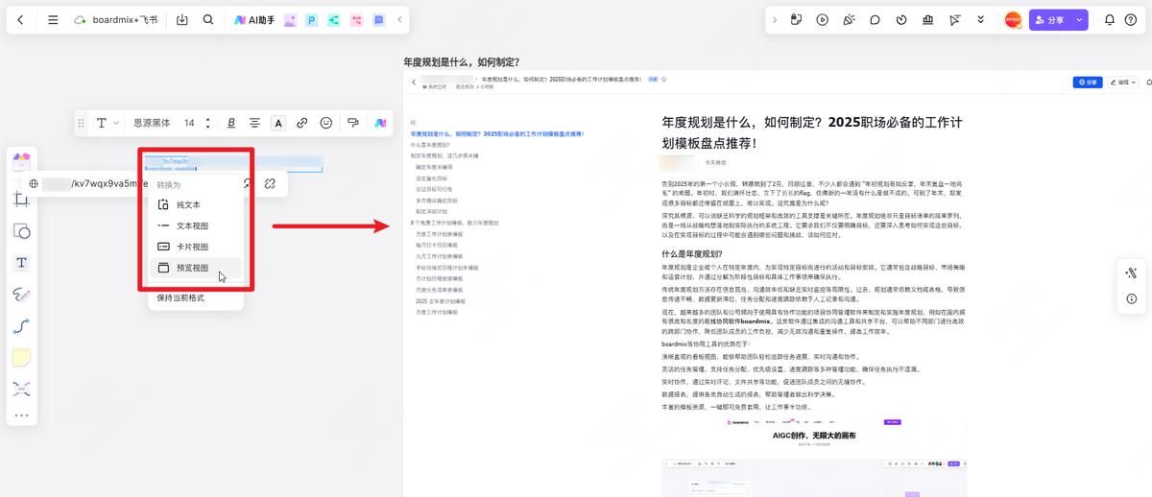The width and height of the screenshot is (1152, 497).
Task: Open the text style T dropdown
Action: (107, 123)
